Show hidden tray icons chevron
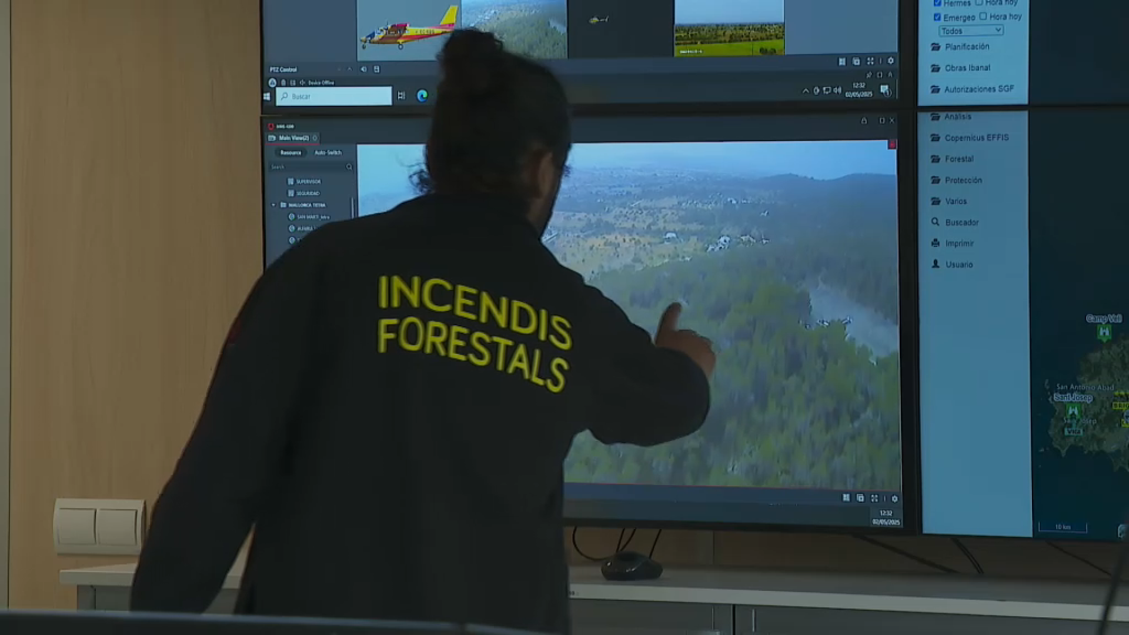The width and height of the screenshot is (1129, 635). click(806, 91)
